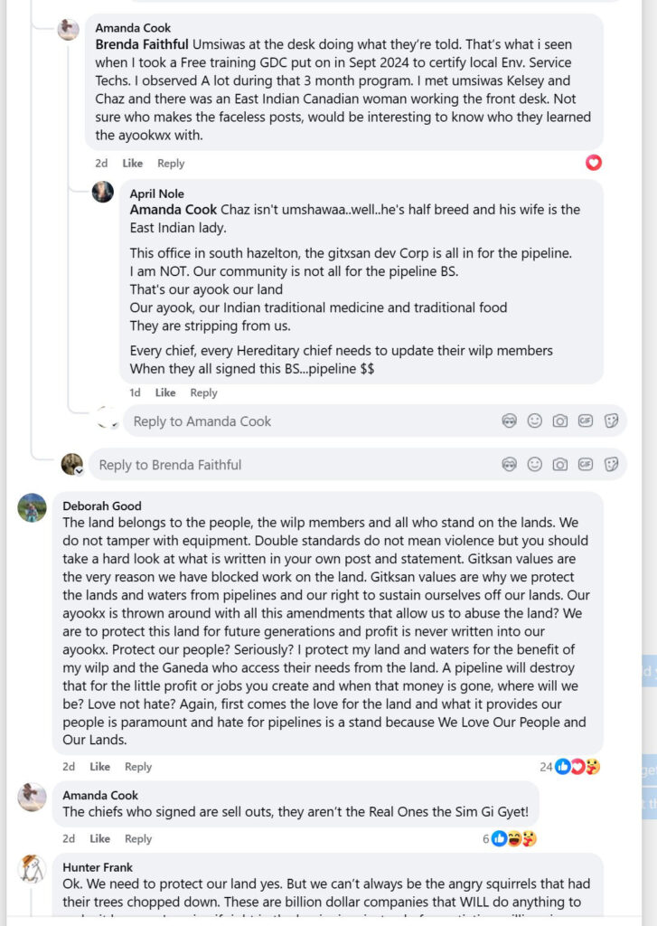Attach a photo in Amanda Cook reply box
The width and height of the screenshot is (657, 926).
(560, 420)
